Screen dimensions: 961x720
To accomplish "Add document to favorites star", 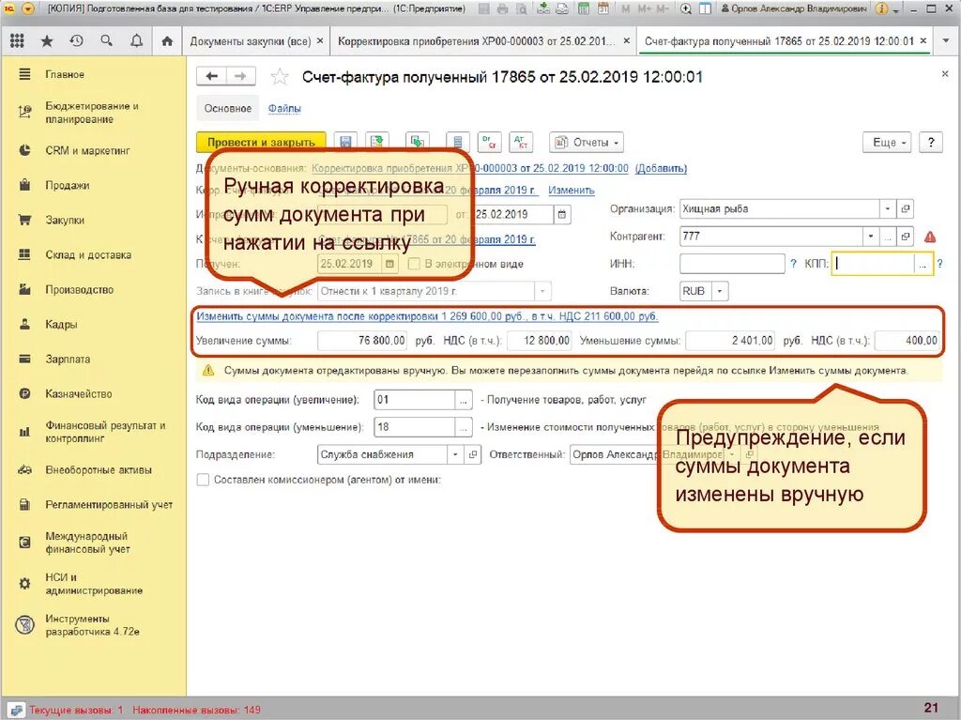I will pos(280,77).
